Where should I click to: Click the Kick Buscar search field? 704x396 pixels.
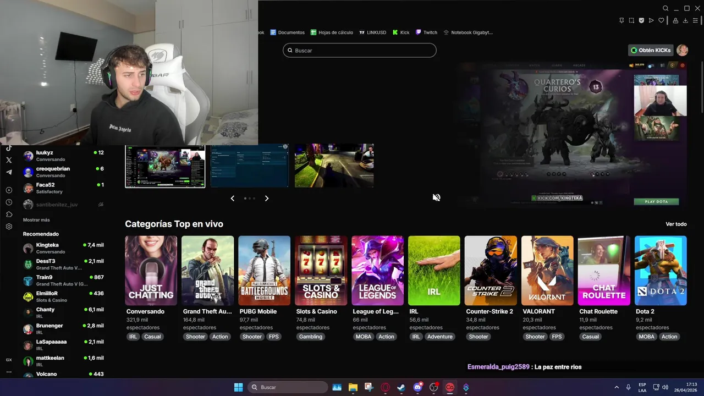[360, 51]
